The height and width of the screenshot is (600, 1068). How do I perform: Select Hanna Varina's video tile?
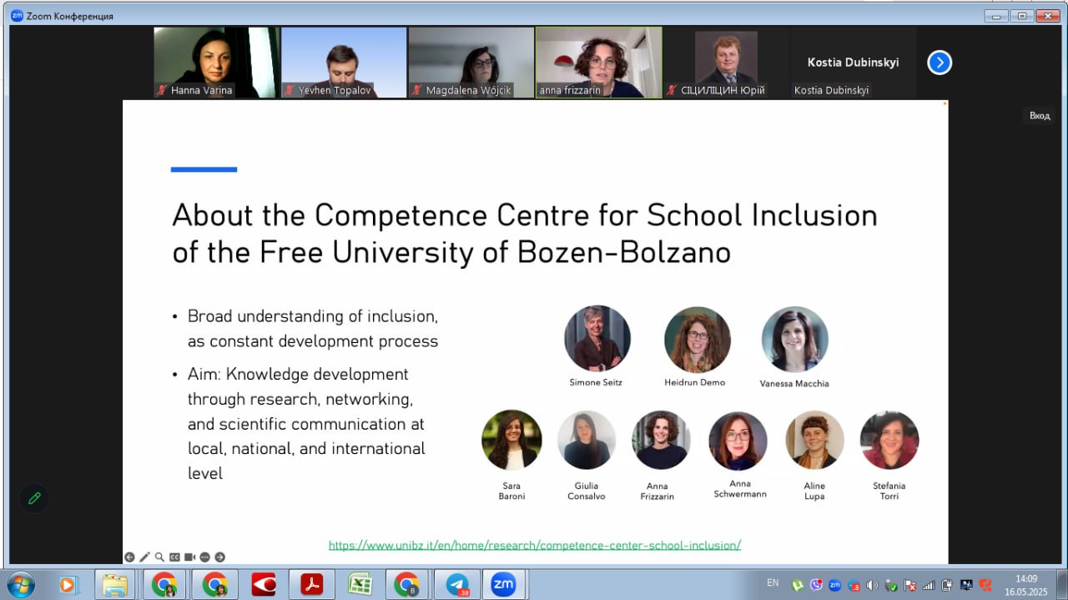[215, 62]
